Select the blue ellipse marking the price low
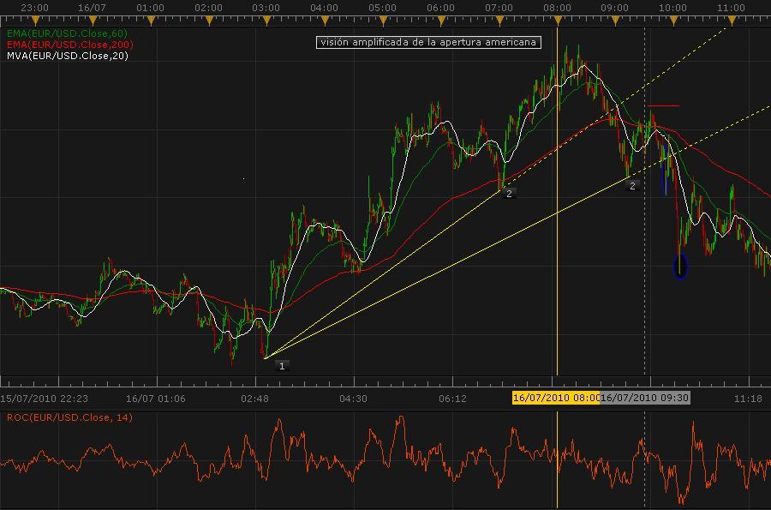The height and width of the screenshot is (510, 771). pyautogui.click(x=680, y=266)
